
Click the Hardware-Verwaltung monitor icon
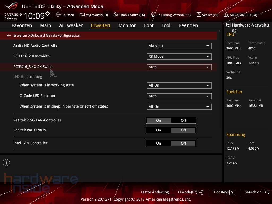[229, 25]
